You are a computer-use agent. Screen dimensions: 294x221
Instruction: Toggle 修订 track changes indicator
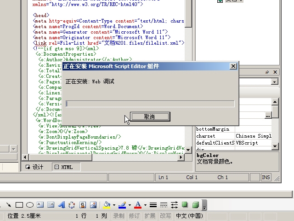pyautogui.click(x=134, y=216)
